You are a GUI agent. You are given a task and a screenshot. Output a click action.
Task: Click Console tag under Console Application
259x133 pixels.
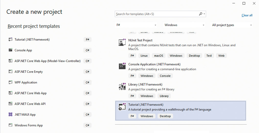coord(165,76)
